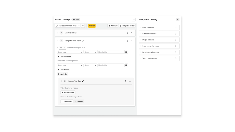Close the Template Library panel
Viewport: 235px width, 132px height.
point(177,20)
